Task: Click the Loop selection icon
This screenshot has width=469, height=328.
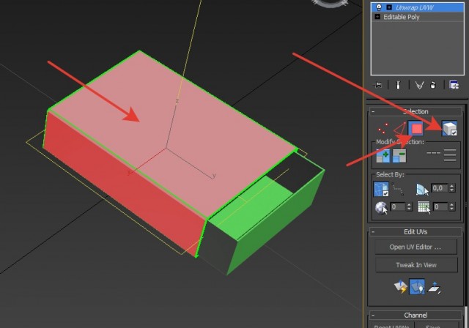Action: point(433,153)
